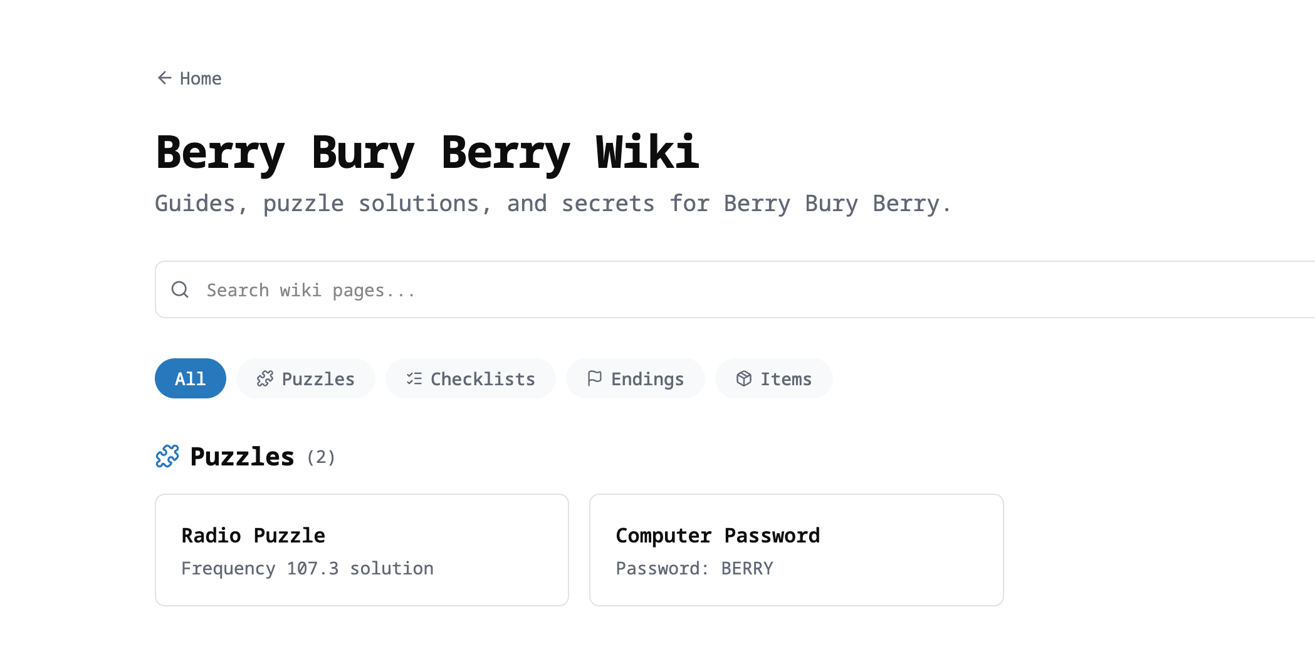The height and width of the screenshot is (654, 1315).
Task: Navigate back using the Home link
Action: point(200,78)
